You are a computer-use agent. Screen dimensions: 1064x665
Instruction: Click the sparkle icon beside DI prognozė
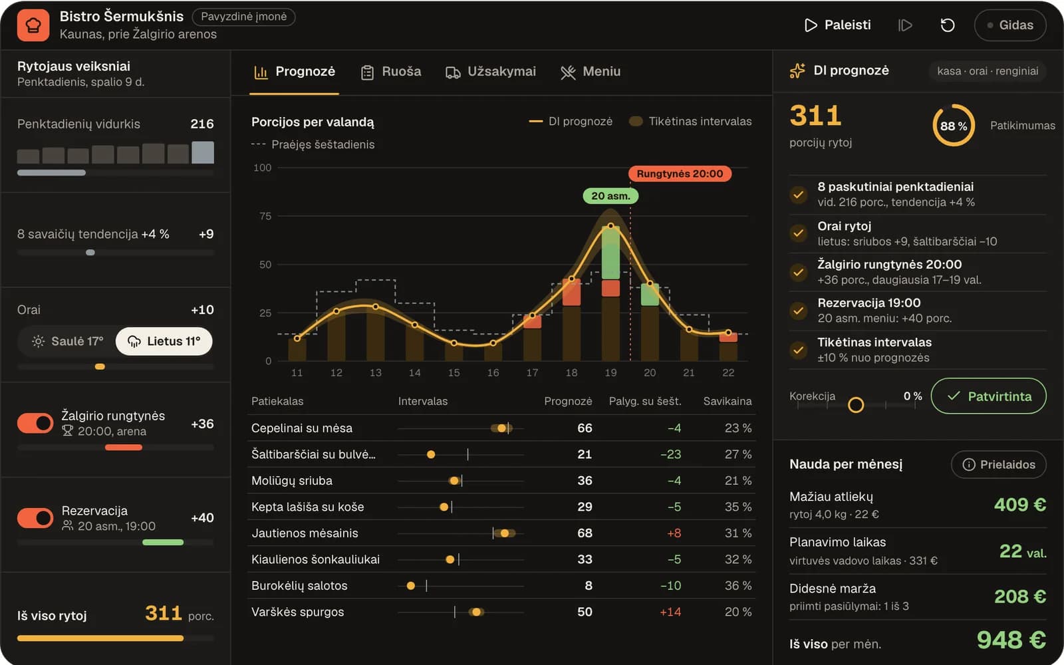tap(797, 70)
